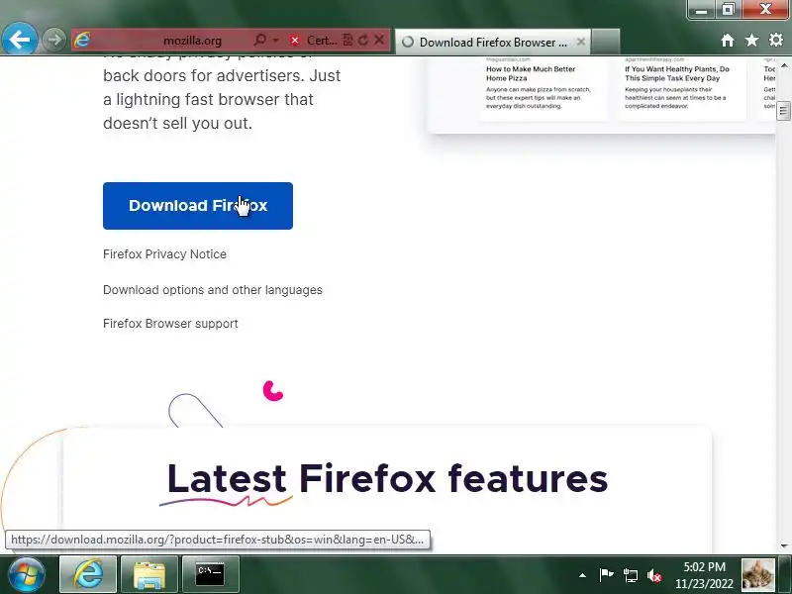Click the vertical scrollbar thumb

(x=784, y=111)
